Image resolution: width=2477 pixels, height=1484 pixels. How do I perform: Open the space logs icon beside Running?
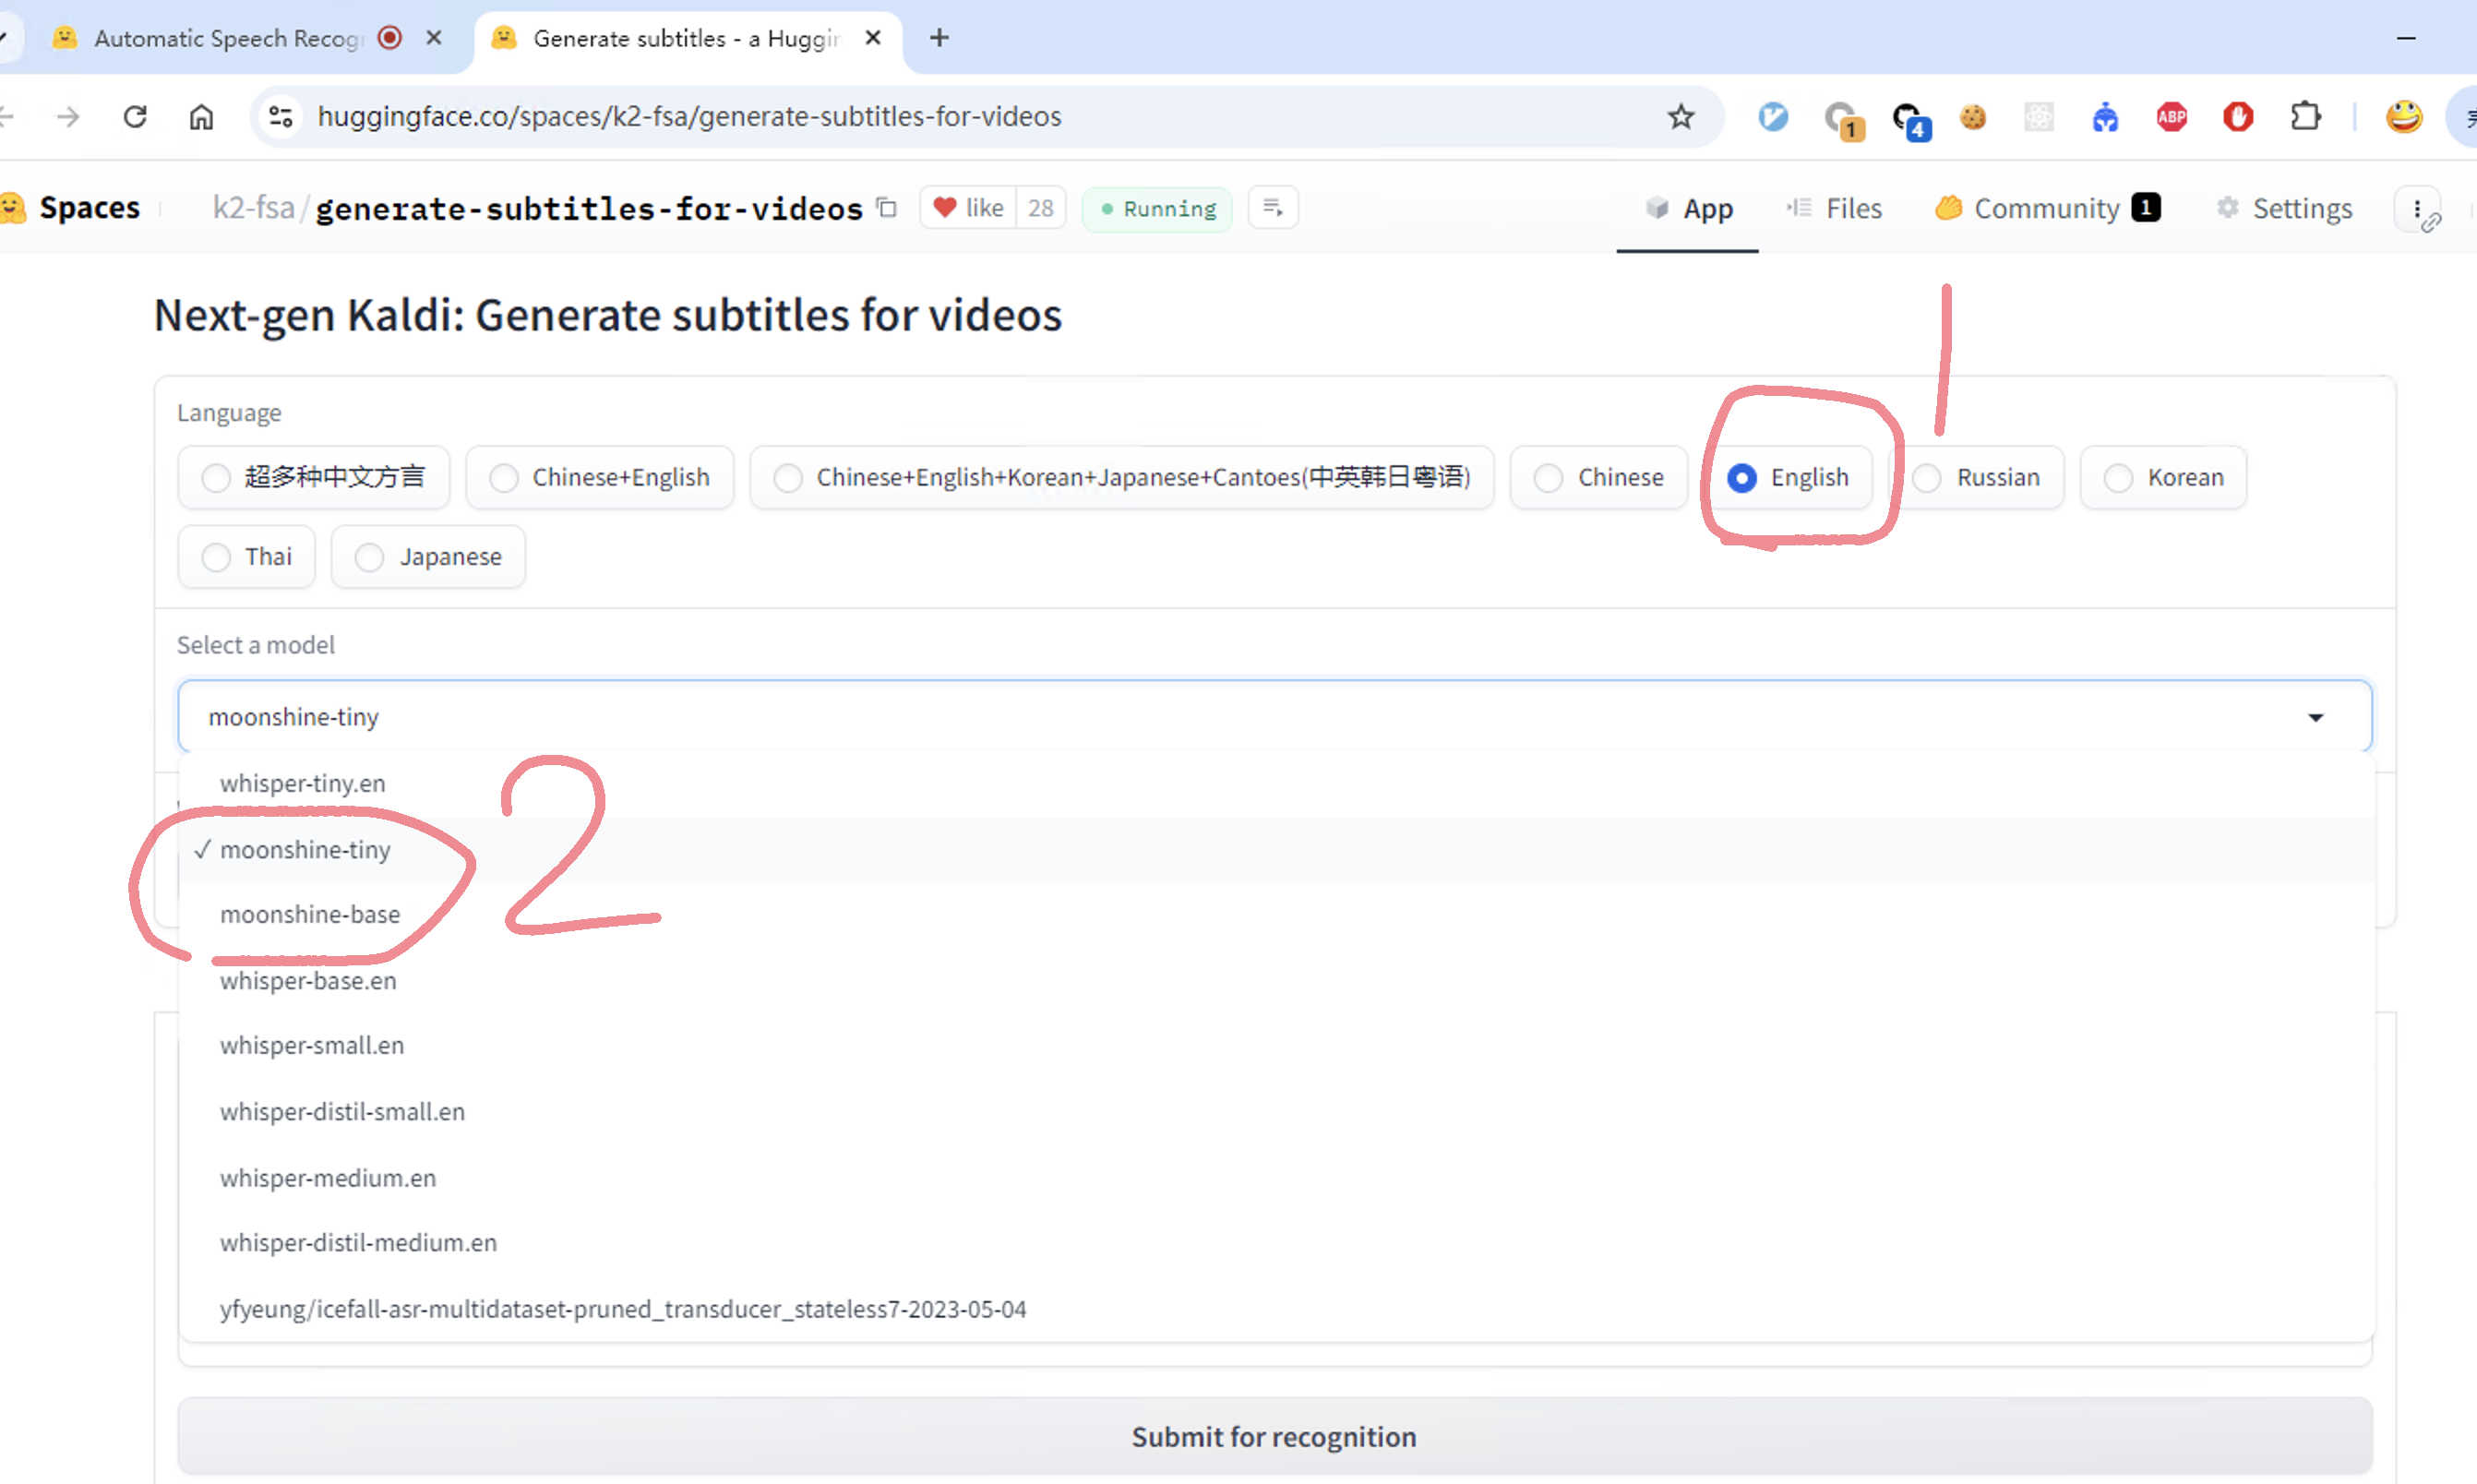pos(1272,207)
